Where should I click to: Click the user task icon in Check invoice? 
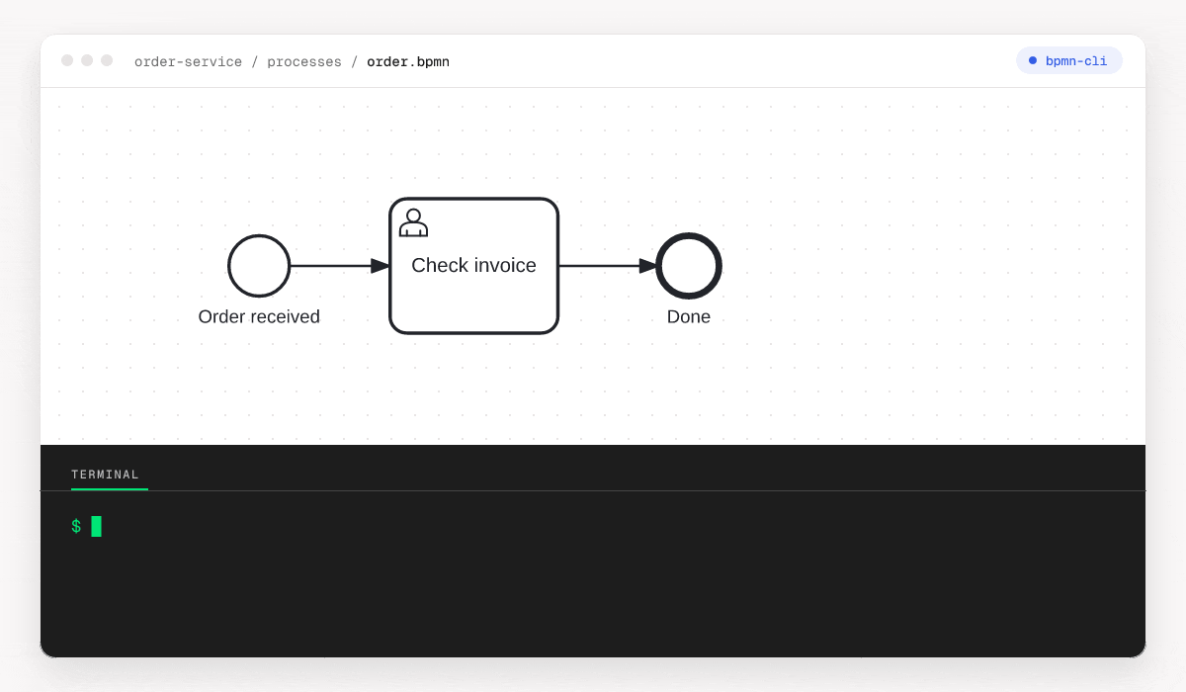tap(413, 222)
